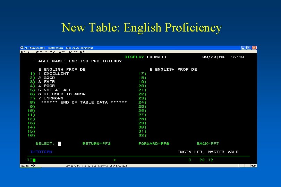
Task: Click the INSTALLER, MASTER VALD user text
Action: (208, 152)
